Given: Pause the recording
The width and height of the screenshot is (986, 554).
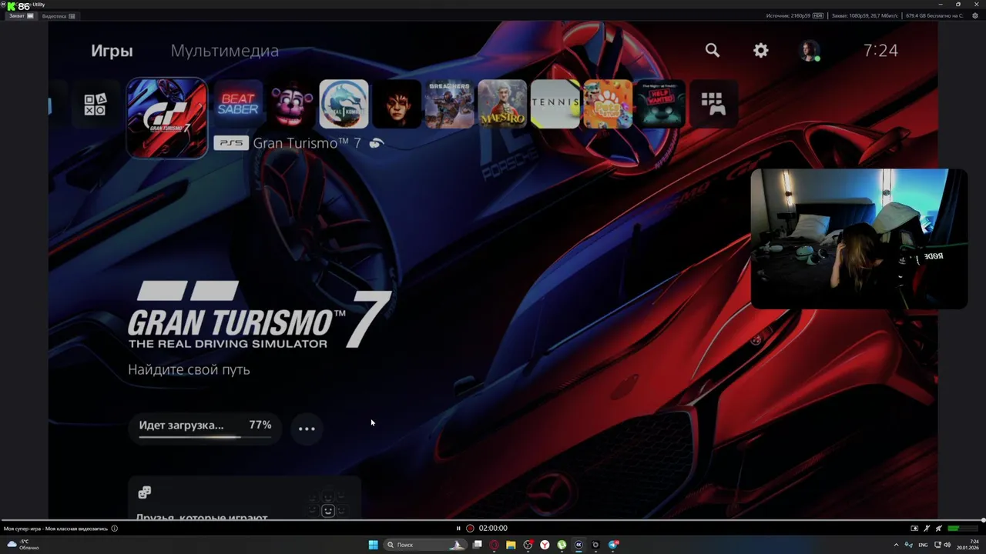Looking at the screenshot, I should [458, 528].
